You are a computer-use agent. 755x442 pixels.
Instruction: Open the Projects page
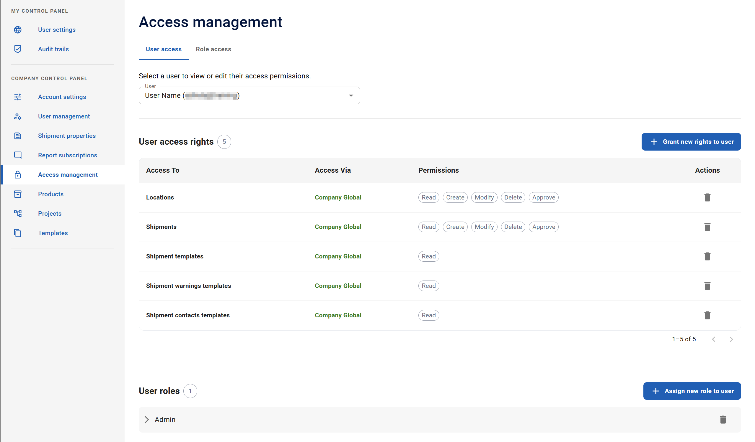(50, 214)
